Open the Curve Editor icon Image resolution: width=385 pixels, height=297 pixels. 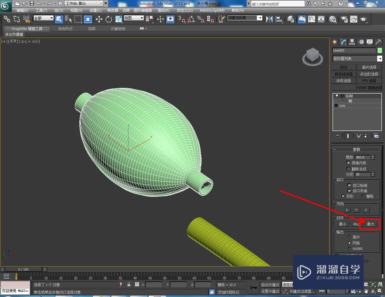click(x=312, y=19)
